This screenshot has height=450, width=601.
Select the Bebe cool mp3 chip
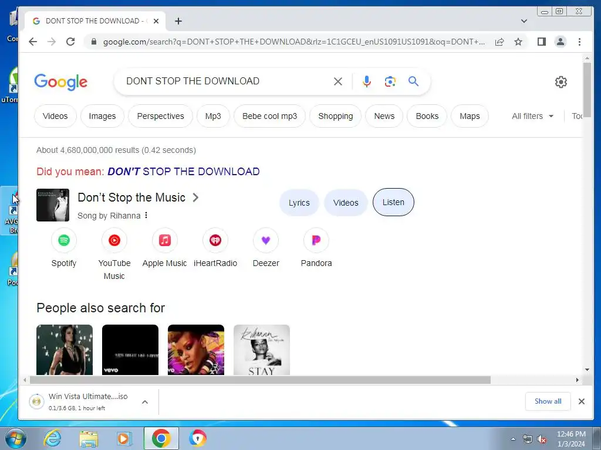click(270, 116)
